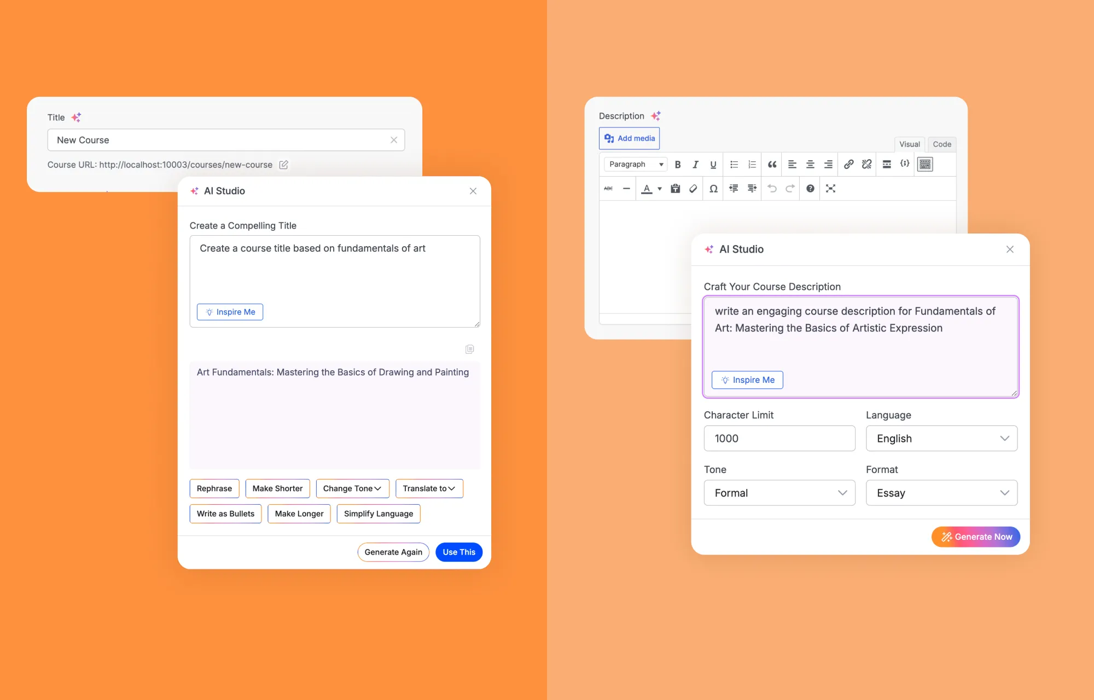
Task: Click the Generate Again button
Action: (393, 552)
